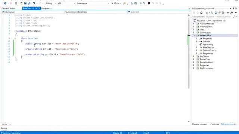Click the View Code icon in Solution Explorer
This screenshot has width=239, height=134.
pos(228,13)
